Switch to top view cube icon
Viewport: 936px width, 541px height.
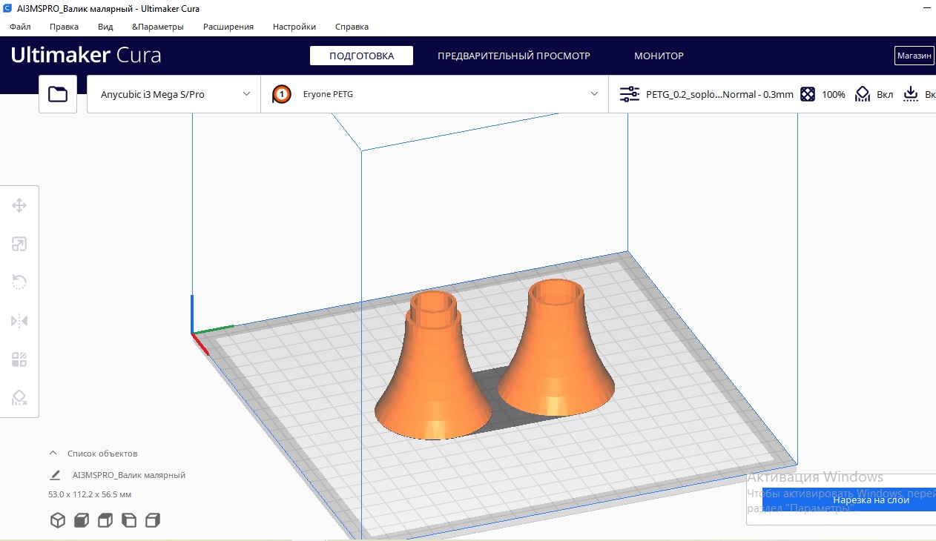[105, 520]
